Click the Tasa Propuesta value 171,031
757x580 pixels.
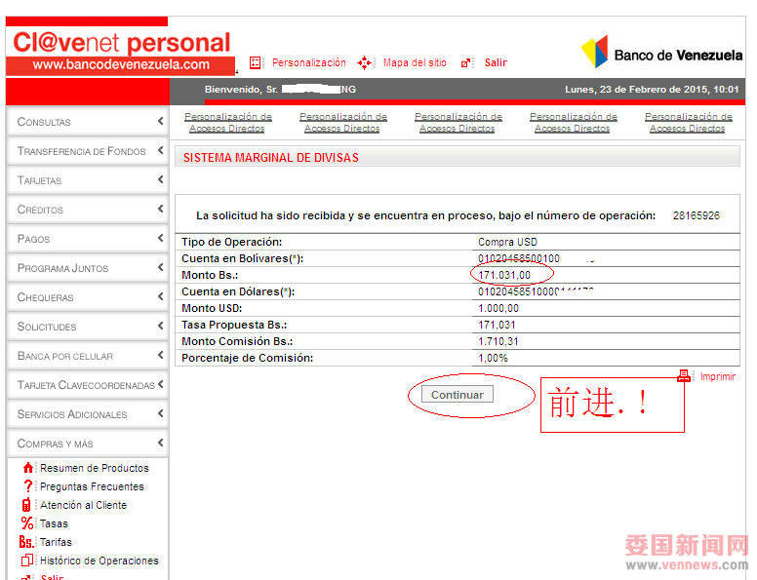point(497,325)
